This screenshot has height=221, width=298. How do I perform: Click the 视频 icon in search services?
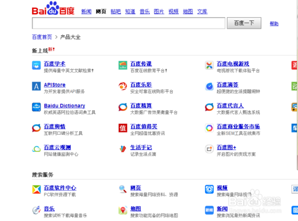click(209, 189)
